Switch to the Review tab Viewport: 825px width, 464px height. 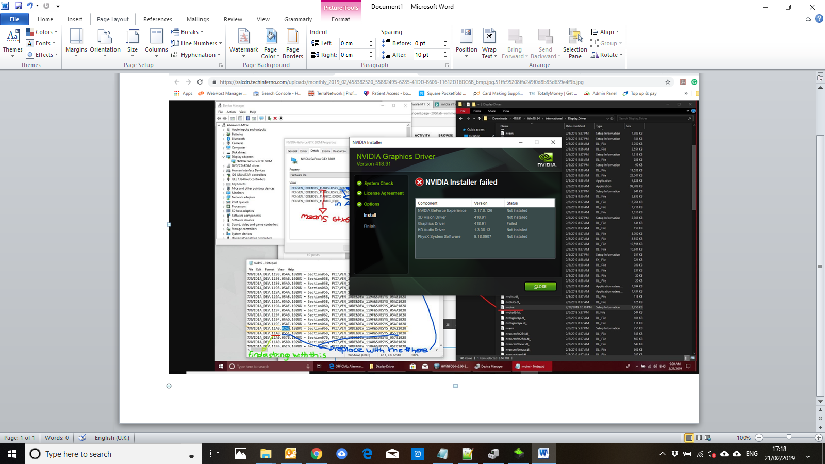233,19
